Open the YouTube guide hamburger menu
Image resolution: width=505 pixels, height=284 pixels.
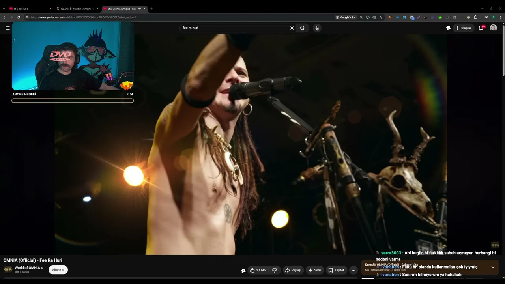(7, 28)
